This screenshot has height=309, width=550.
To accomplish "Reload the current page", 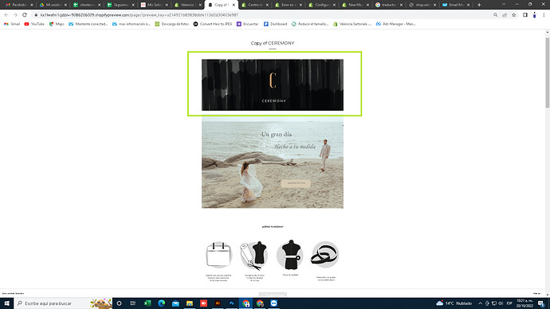I will tap(25, 15).
